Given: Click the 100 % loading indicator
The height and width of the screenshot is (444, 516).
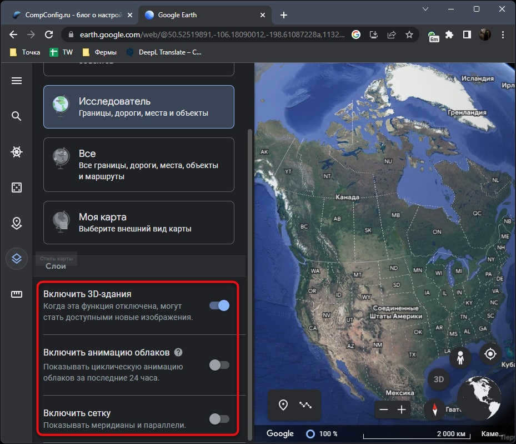Looking at the screenshot, I should click(x=322, y=434).
